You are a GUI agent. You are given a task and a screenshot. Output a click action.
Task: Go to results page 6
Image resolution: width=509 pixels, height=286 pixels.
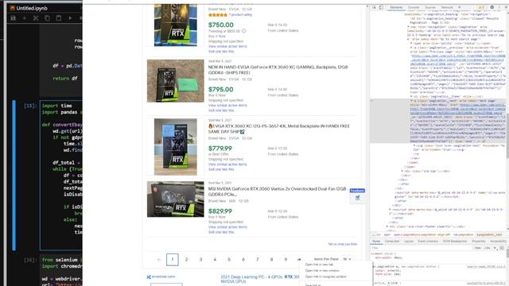coord(243,260)
